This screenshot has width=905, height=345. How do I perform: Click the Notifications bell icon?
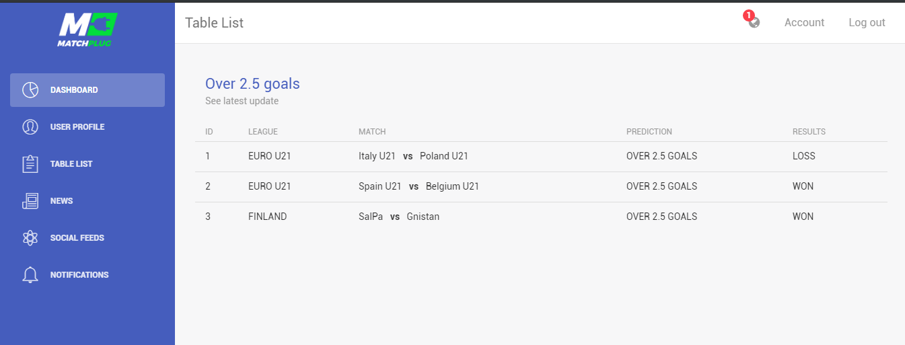[x=30, y=275]
